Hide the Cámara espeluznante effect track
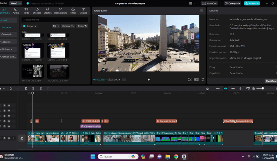This screenshot has height=161, width=277. [9, 126]
